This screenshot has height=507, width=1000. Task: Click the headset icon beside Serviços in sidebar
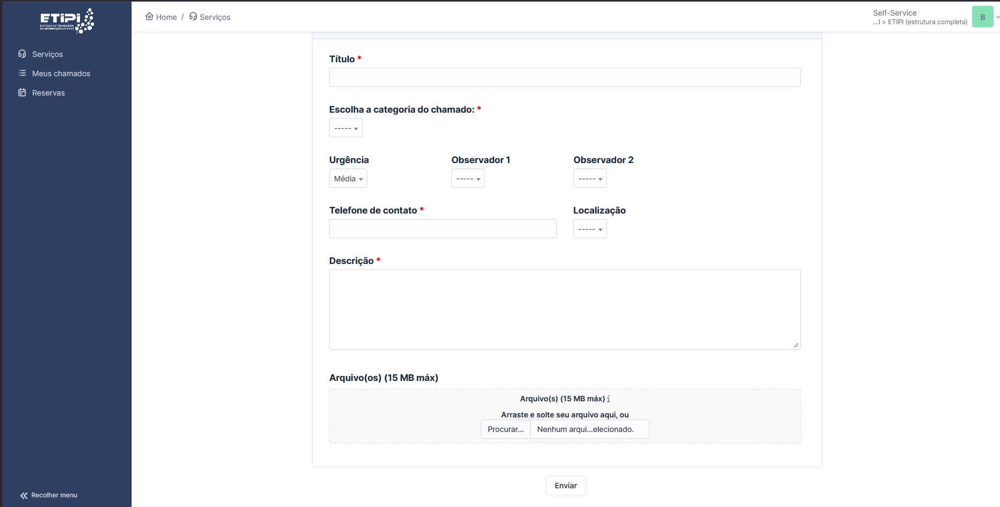[22, 54]
